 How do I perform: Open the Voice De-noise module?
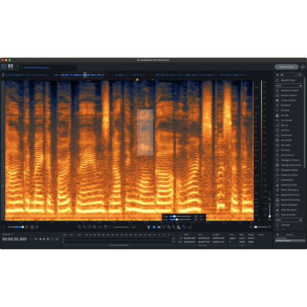click(x=289, y=210)
